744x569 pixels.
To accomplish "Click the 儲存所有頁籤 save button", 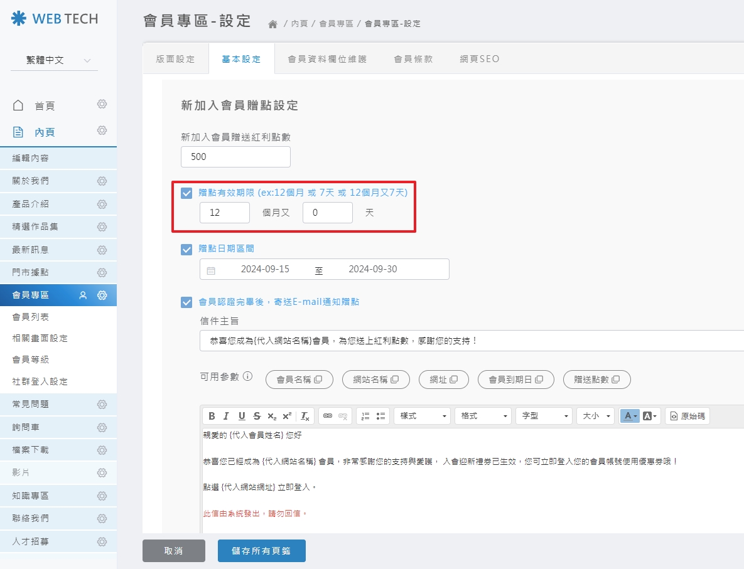I will click(261, 551).
